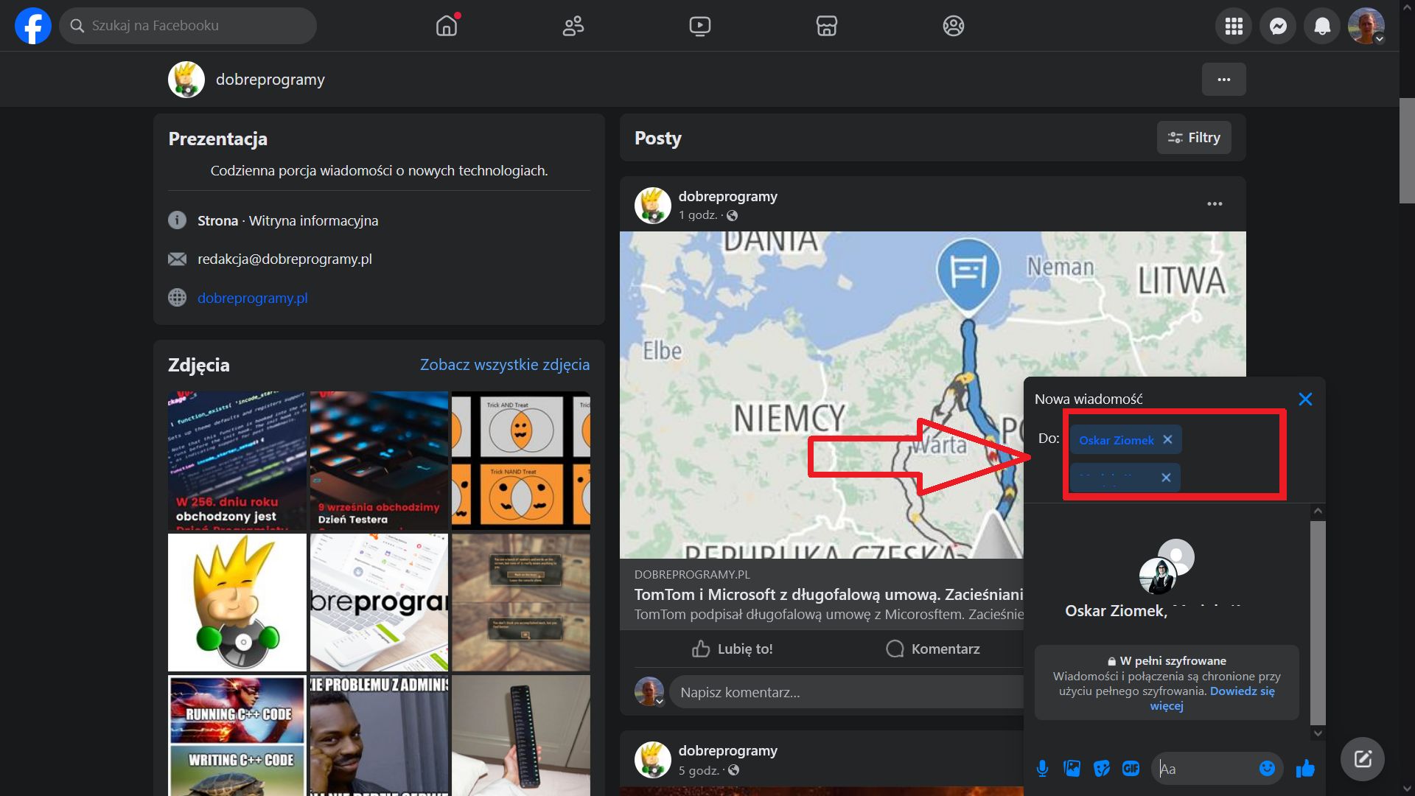Screen dimensions: 1415x796
Task: Open the Watch video section
Action: (700, 25)
